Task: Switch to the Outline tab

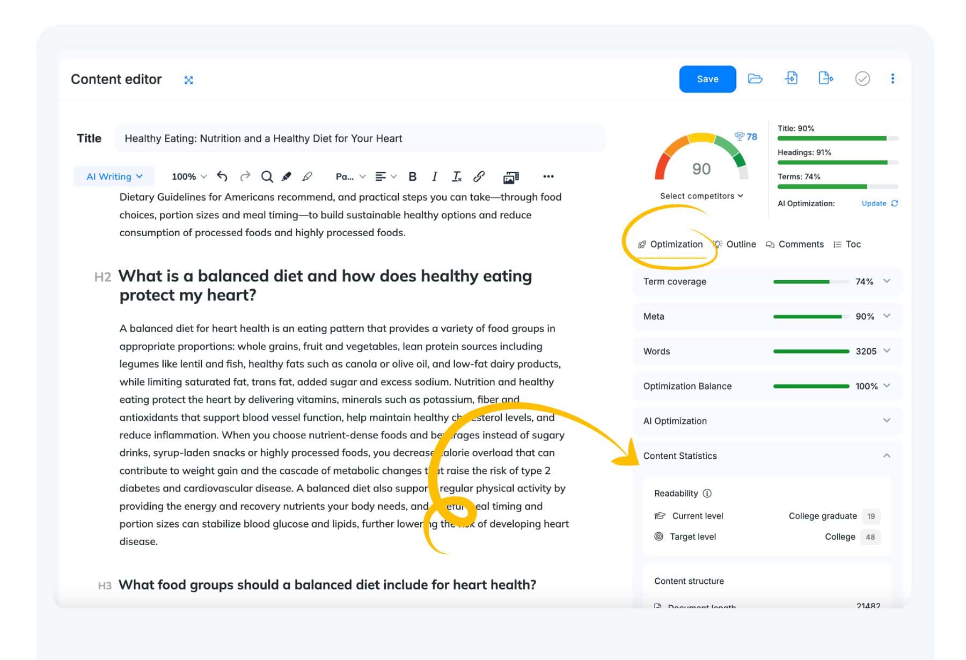Action: pos(735,244)
